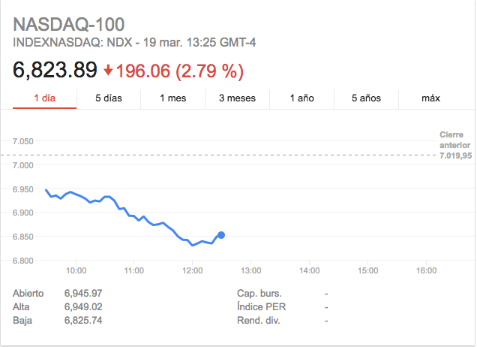This screenshot has height=347, width=477.
Task: Show the 3 meses chart range
Action: pos(237,98)
